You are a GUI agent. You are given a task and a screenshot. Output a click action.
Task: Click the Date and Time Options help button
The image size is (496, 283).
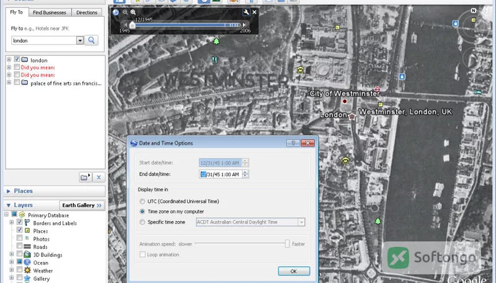coord(293,143)
